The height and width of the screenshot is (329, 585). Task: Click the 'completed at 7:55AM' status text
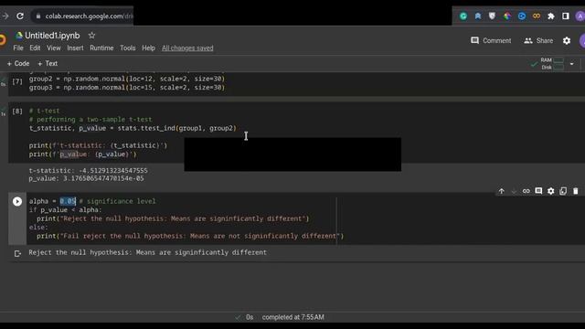click(292, 317)
